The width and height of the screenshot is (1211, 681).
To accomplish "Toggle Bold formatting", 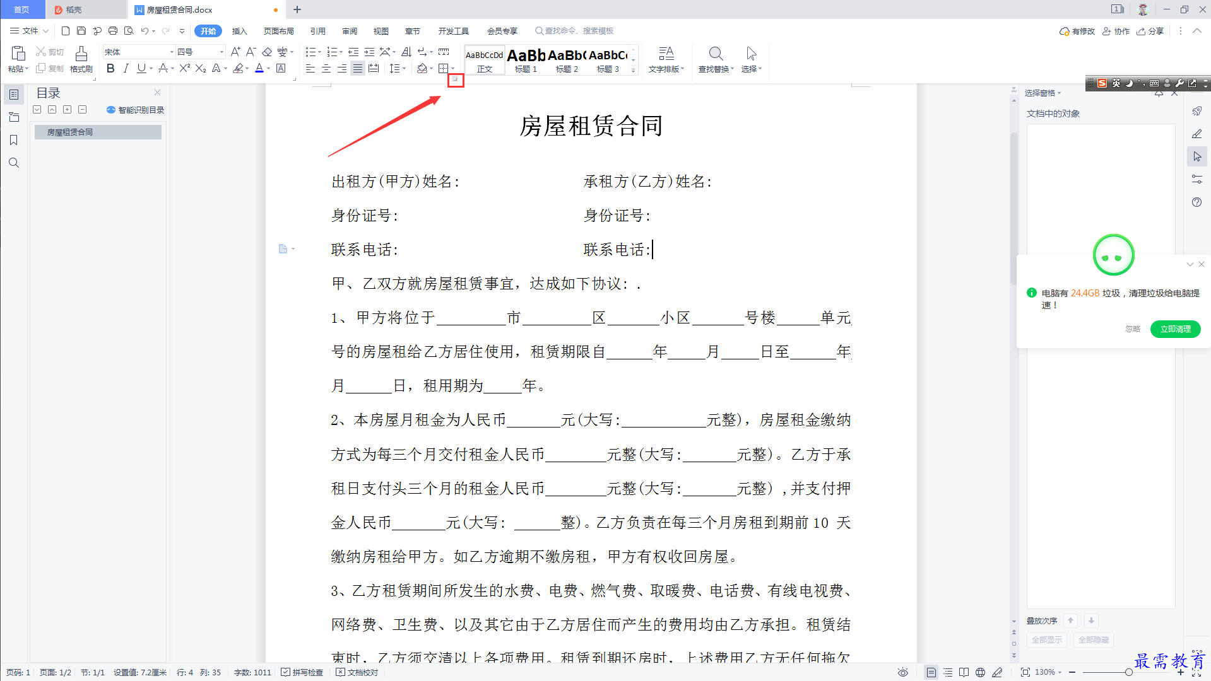I will pos(110,68).
